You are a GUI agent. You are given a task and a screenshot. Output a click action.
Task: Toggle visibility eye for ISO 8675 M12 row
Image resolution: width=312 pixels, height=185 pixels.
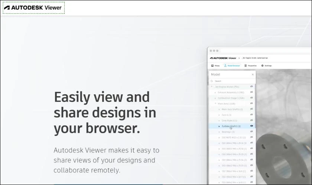251,137
